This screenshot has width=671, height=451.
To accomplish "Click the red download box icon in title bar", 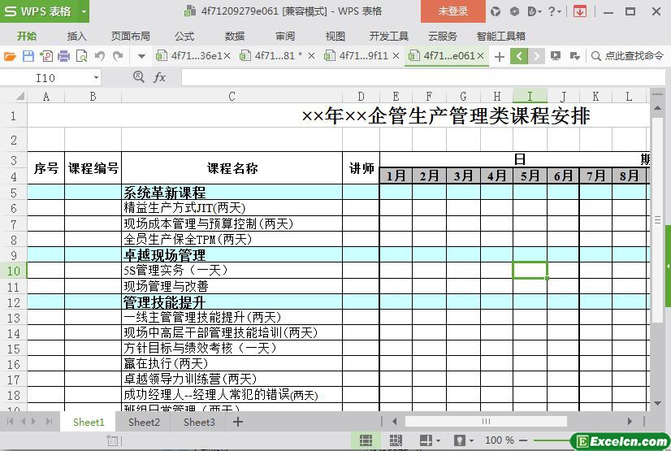I will (580, 11).
